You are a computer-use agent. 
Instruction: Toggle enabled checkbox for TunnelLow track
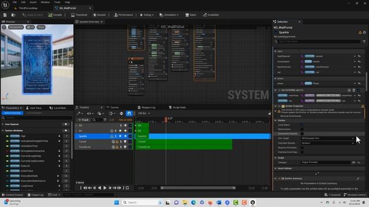[x=130, y=147]
